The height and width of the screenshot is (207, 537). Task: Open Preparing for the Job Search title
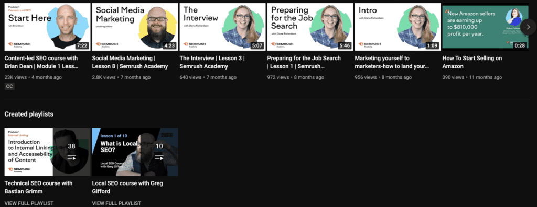(x=304, y=62)
